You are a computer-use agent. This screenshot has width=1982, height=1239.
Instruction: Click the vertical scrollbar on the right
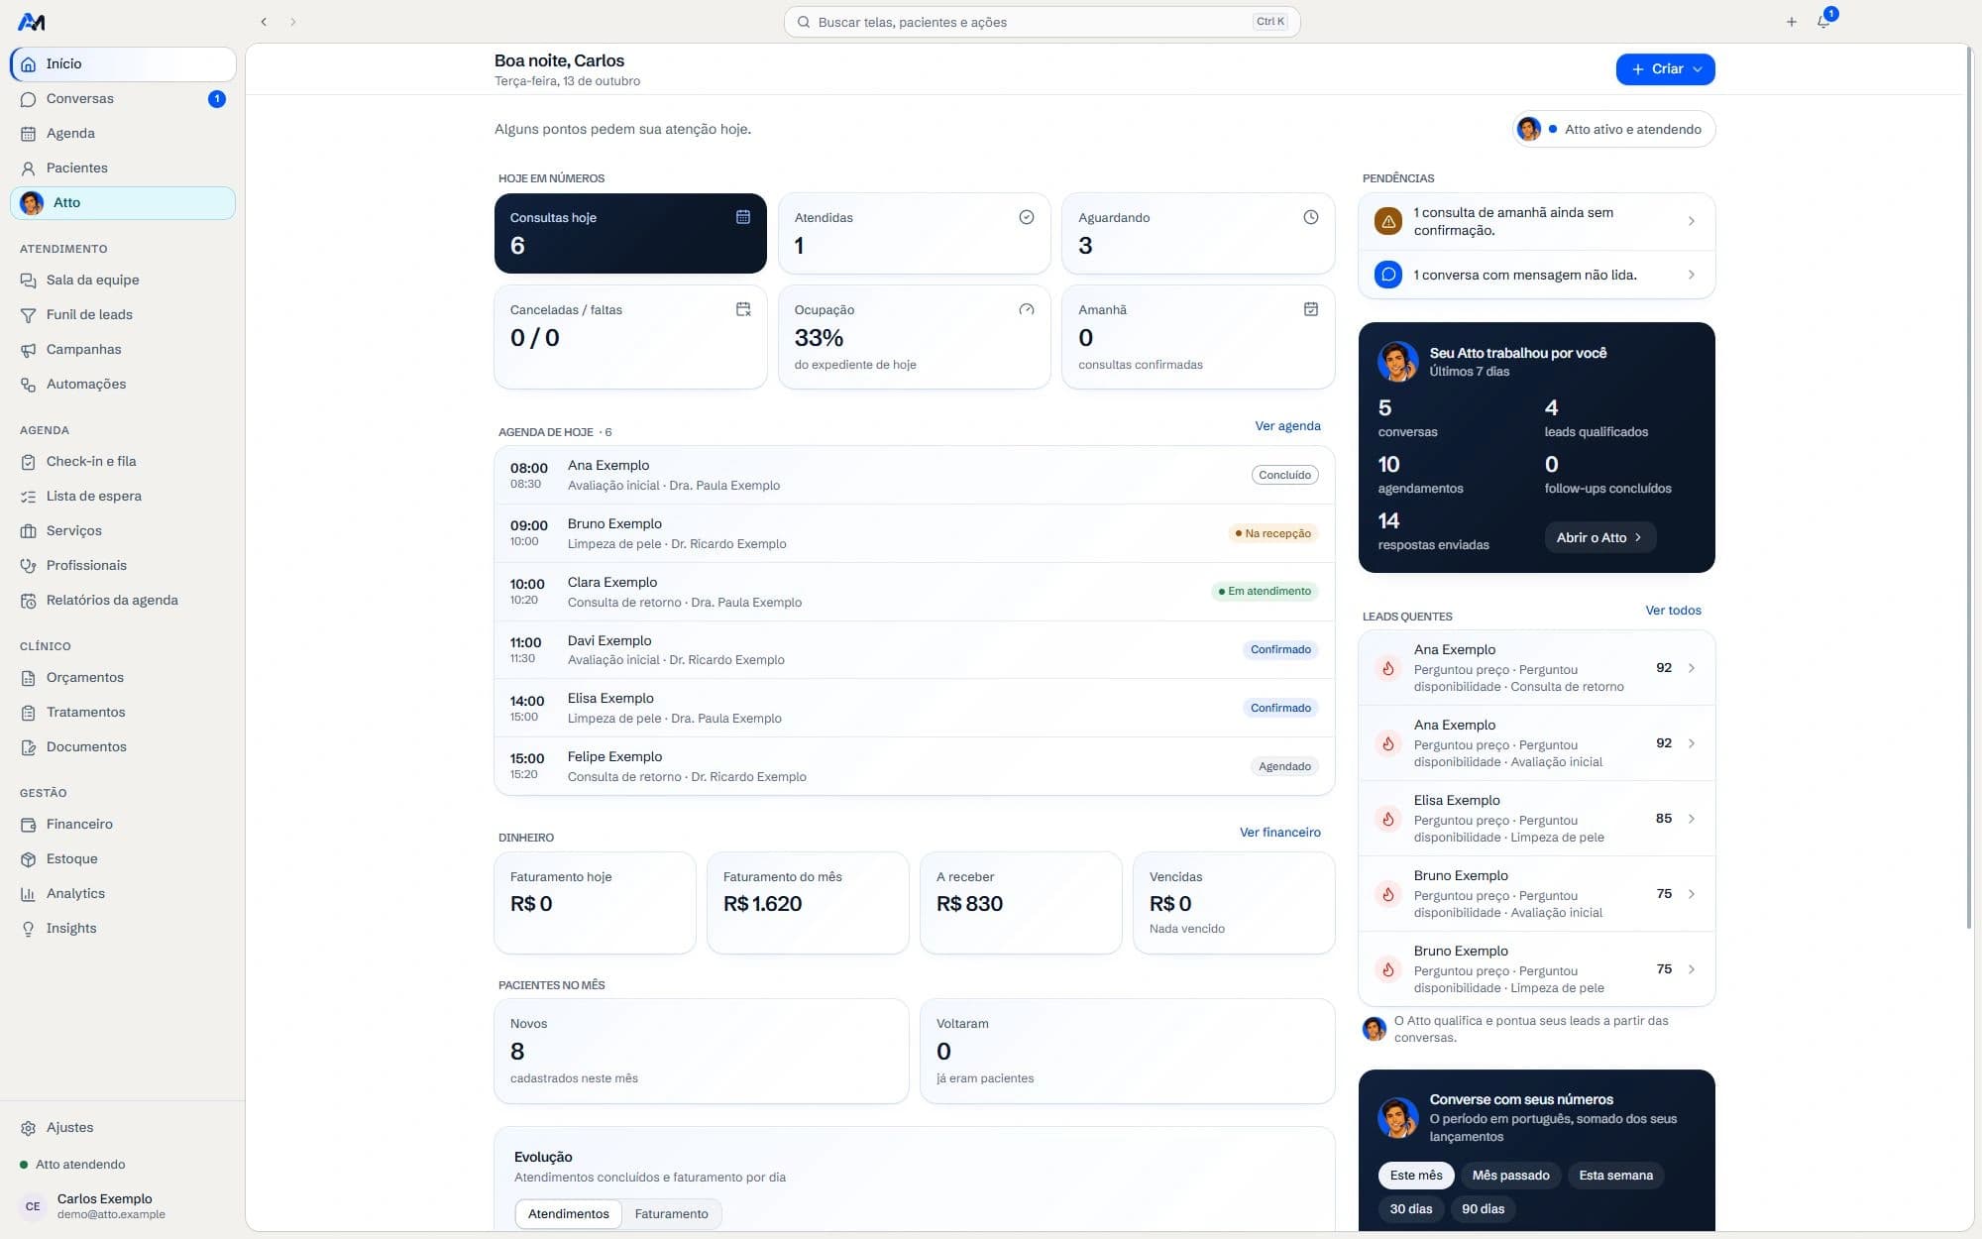(1969, 486)
